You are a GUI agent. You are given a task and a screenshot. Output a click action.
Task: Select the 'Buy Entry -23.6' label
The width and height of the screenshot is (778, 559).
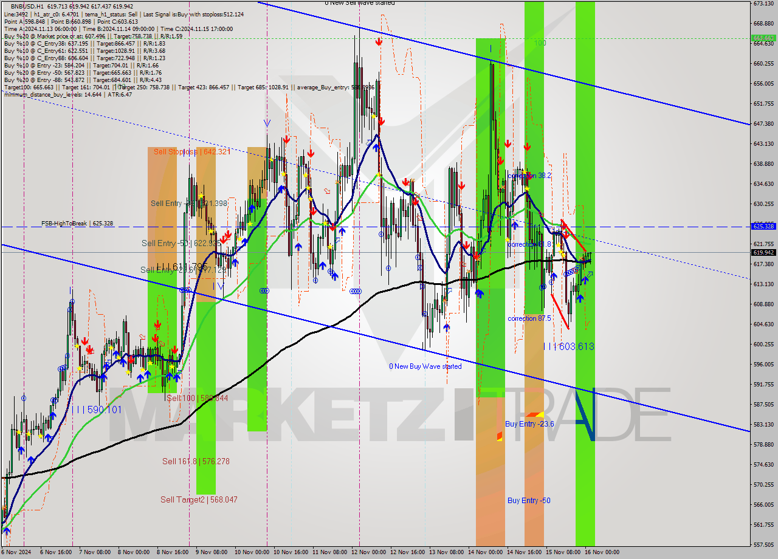[529, 424]
